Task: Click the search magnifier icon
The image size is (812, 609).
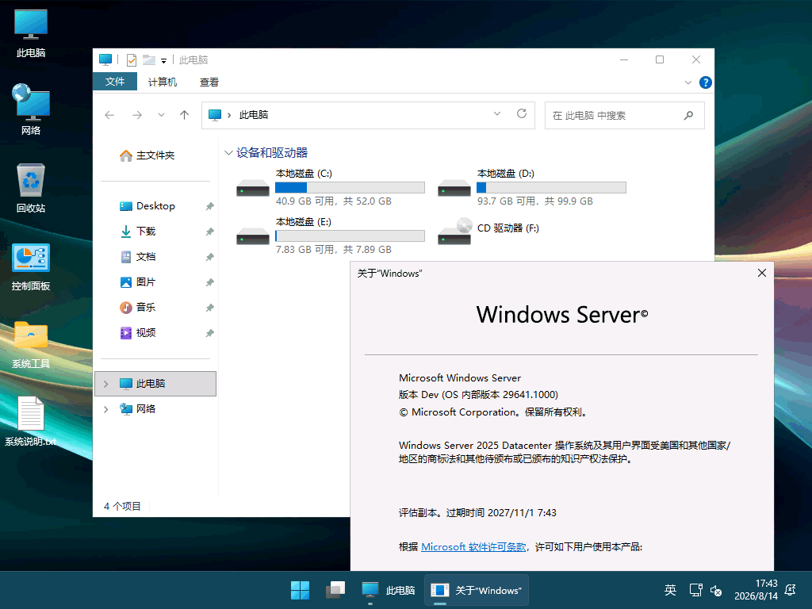Action: pyautogui.click(x=688, y=115)
